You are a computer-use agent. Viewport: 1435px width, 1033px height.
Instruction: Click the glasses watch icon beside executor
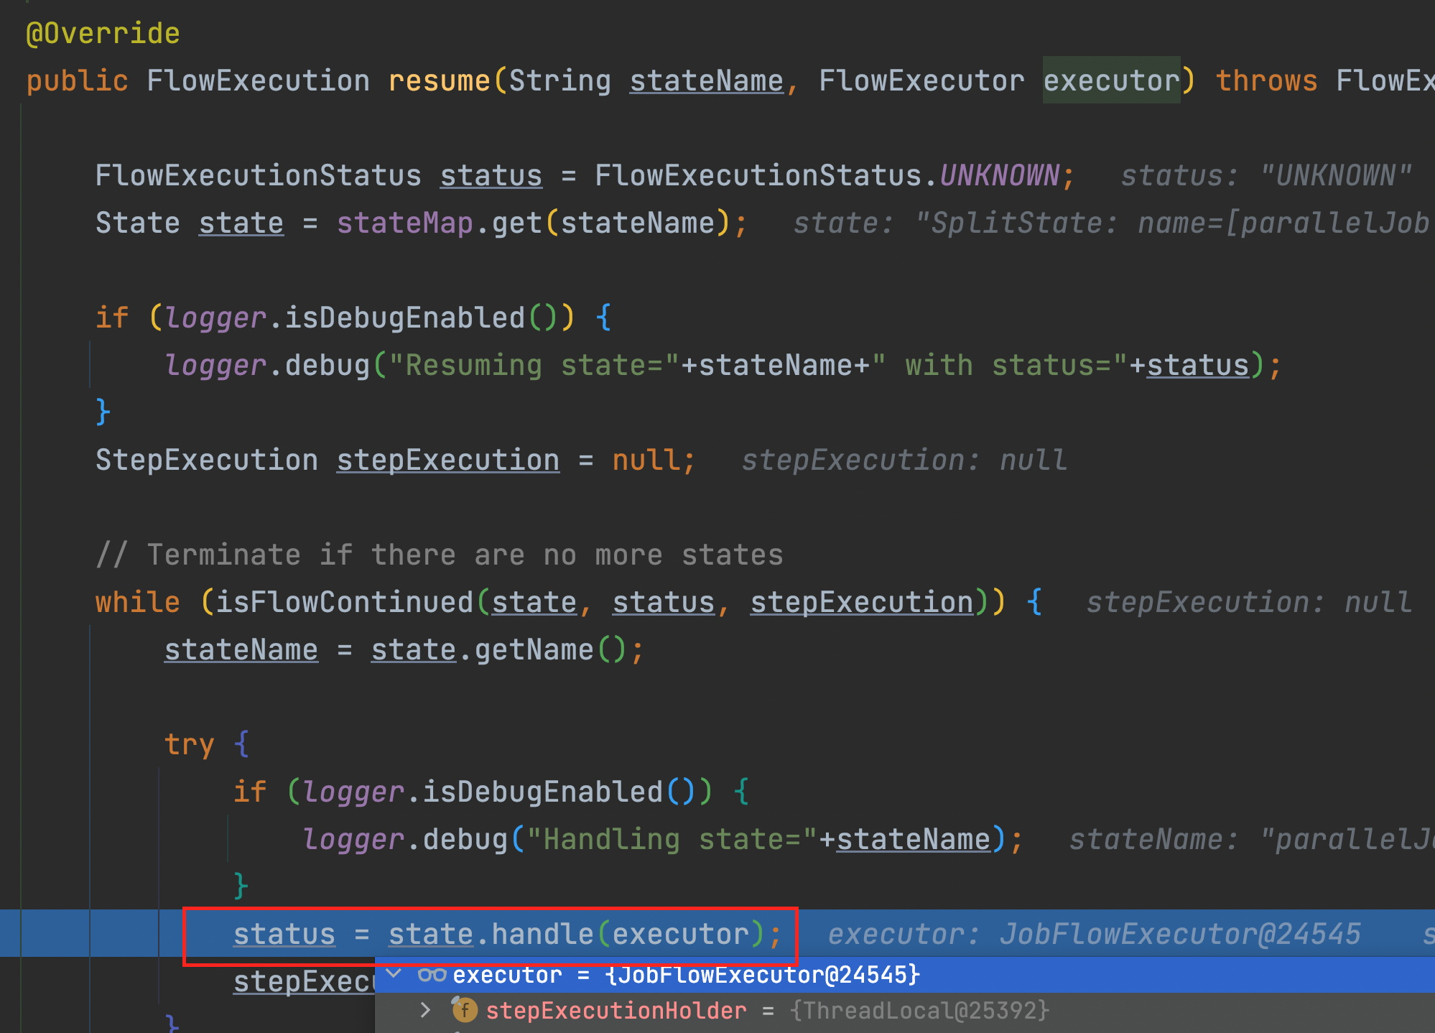pos(432,975)
